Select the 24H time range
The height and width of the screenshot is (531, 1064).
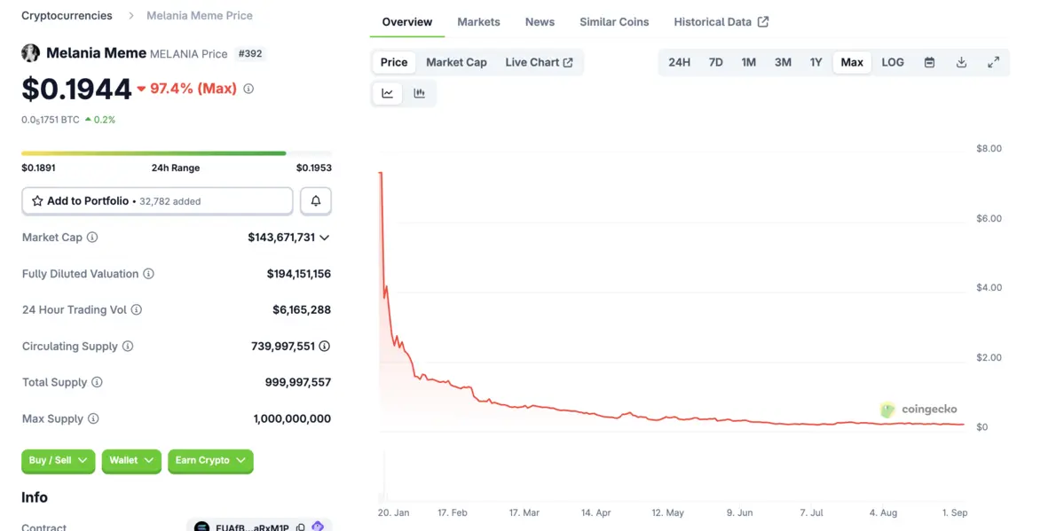(x=679, y=62)
